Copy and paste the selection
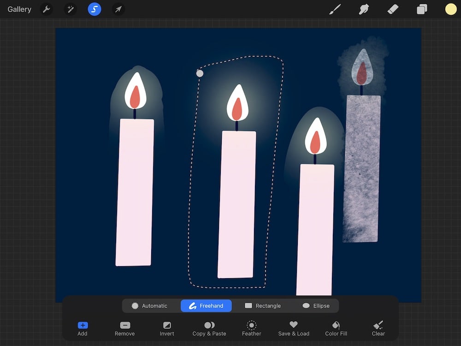 point(209,328)
